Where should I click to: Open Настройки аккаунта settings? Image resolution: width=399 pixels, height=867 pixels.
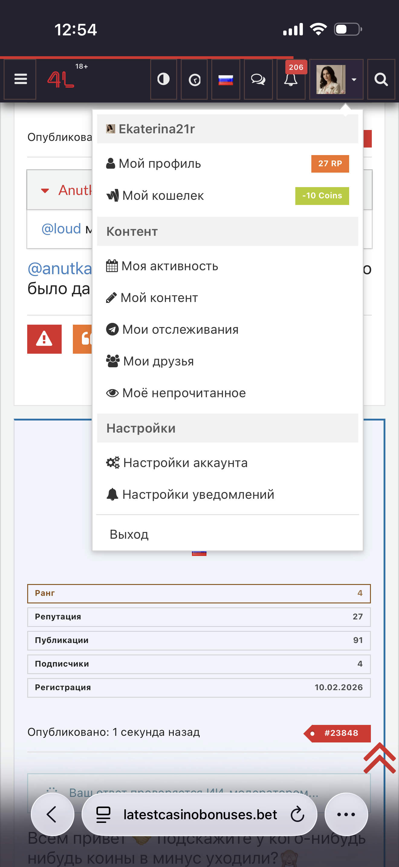[x=185, y=463]
